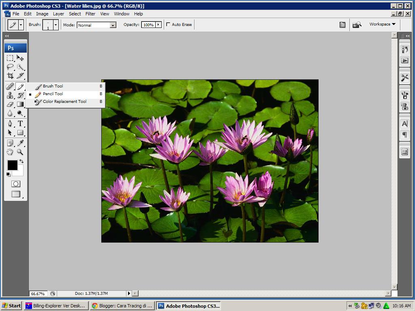
Task: Change the screen mode
Action: [16, 194]
